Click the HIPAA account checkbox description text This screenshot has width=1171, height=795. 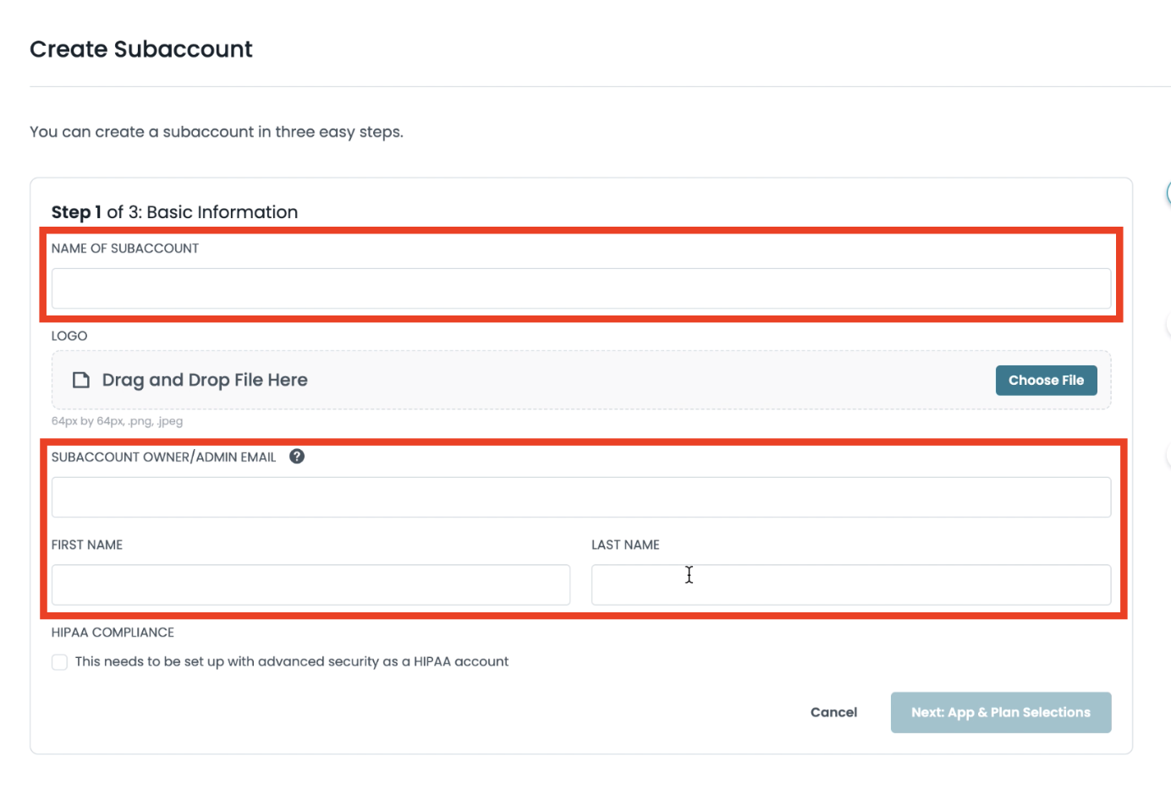291,661
